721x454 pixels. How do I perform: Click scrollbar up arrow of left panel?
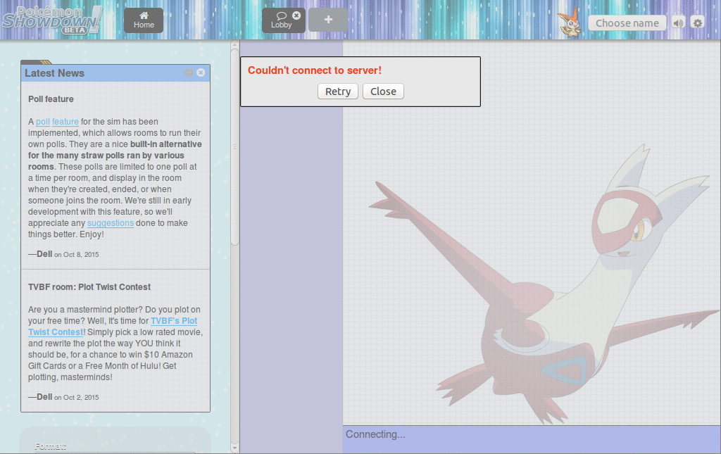pos(234,45)
